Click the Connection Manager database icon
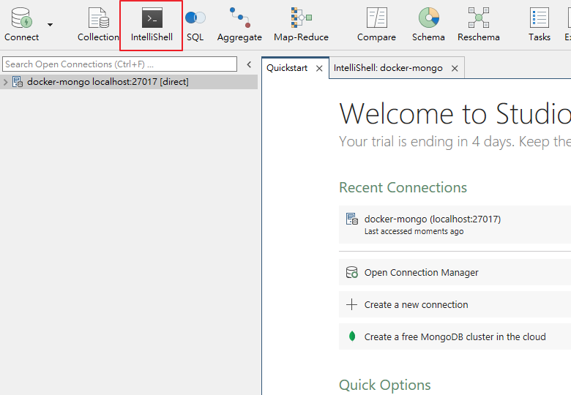This screenshot has width=571, height=395. pos(352,272)
